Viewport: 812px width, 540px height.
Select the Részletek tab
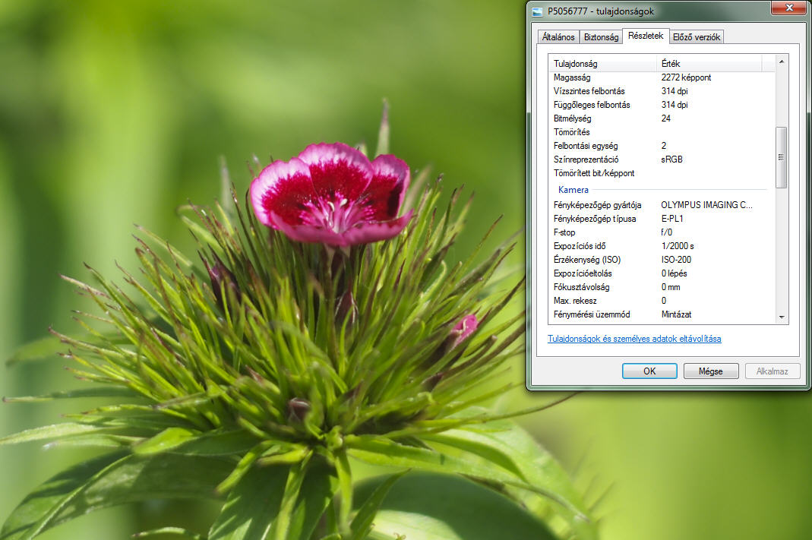pos(646,36)
